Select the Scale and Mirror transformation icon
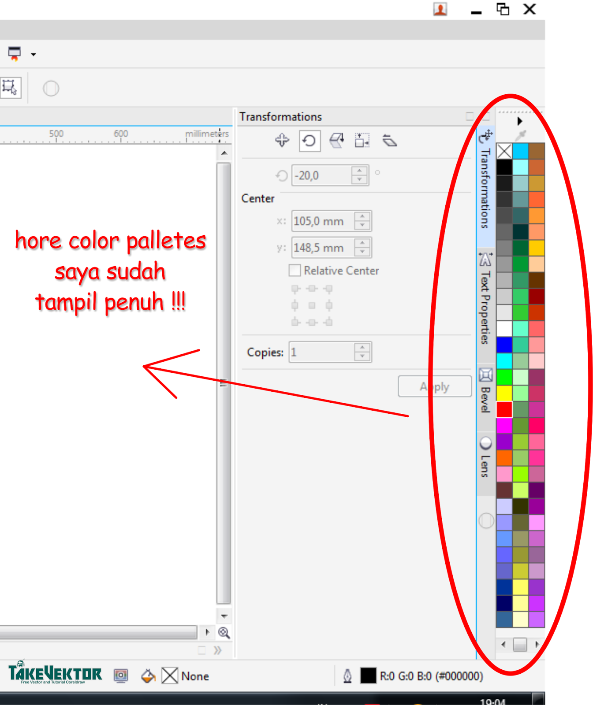Viewport: 593px width, 705px height. click(337, 141)
